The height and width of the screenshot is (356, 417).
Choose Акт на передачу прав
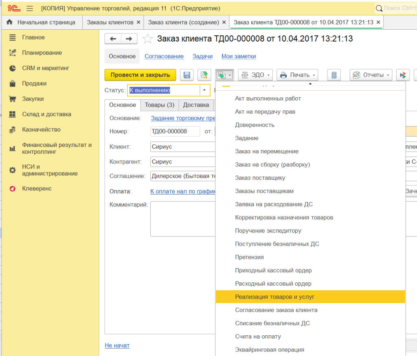[x=310, y=112]
